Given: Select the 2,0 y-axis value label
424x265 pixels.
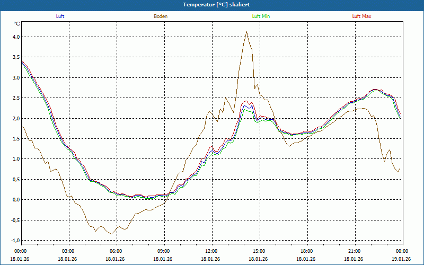Looking at the screenshot, I should coord(16,118).
